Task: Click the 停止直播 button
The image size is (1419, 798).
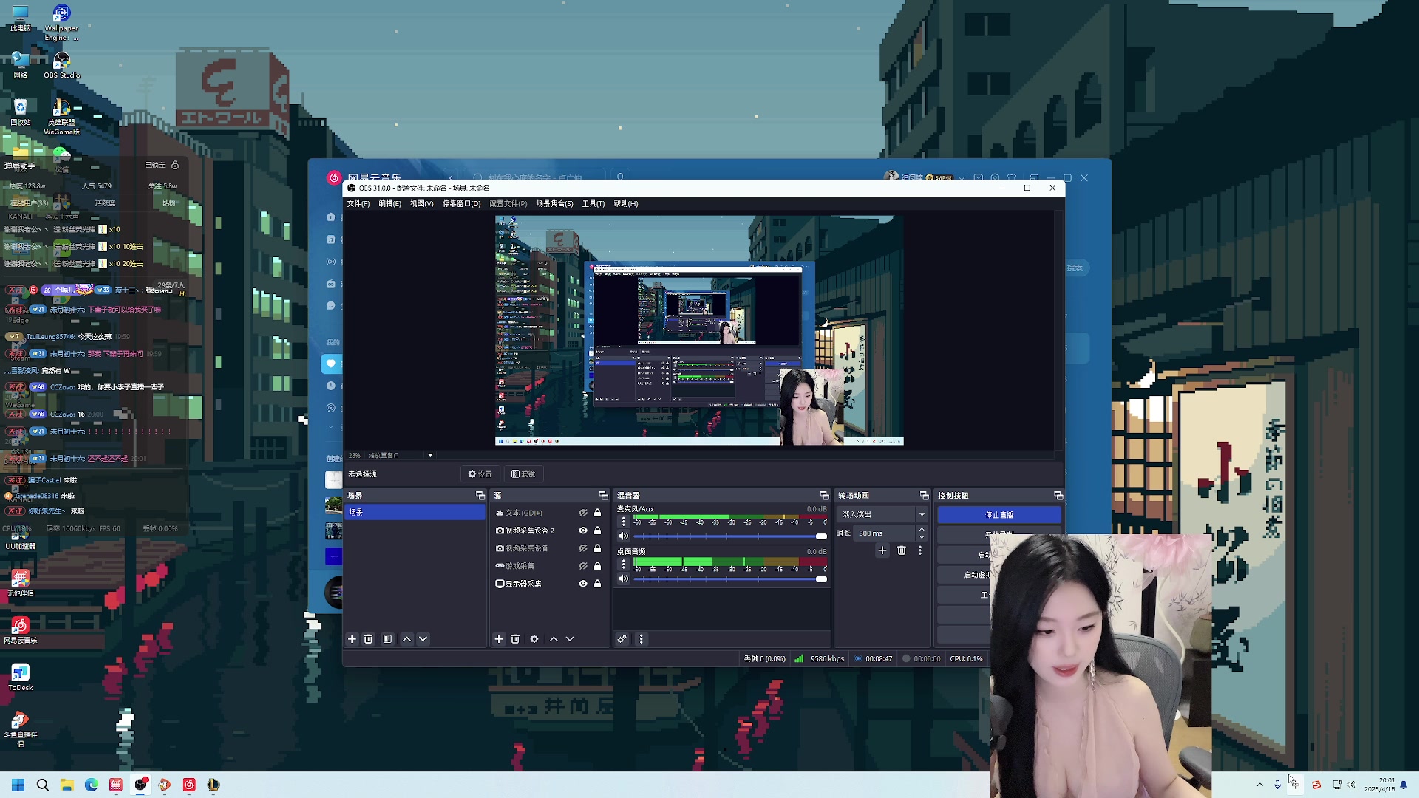Action: tap(999, 515)
